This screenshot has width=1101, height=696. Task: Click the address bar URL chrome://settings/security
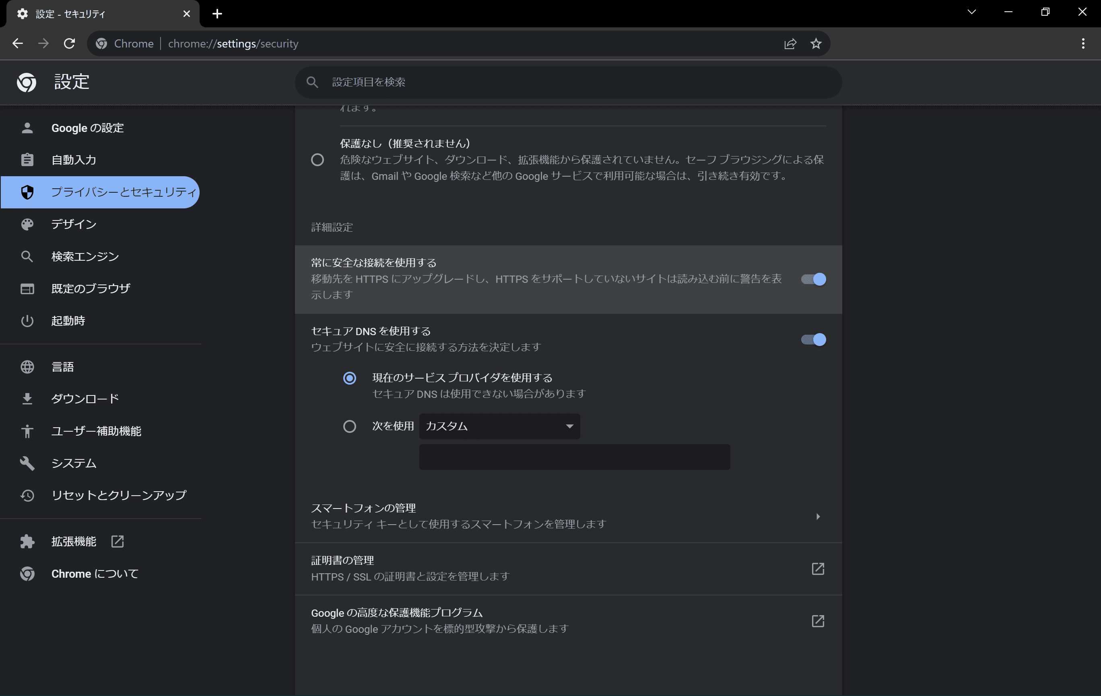tap(233, 44)
